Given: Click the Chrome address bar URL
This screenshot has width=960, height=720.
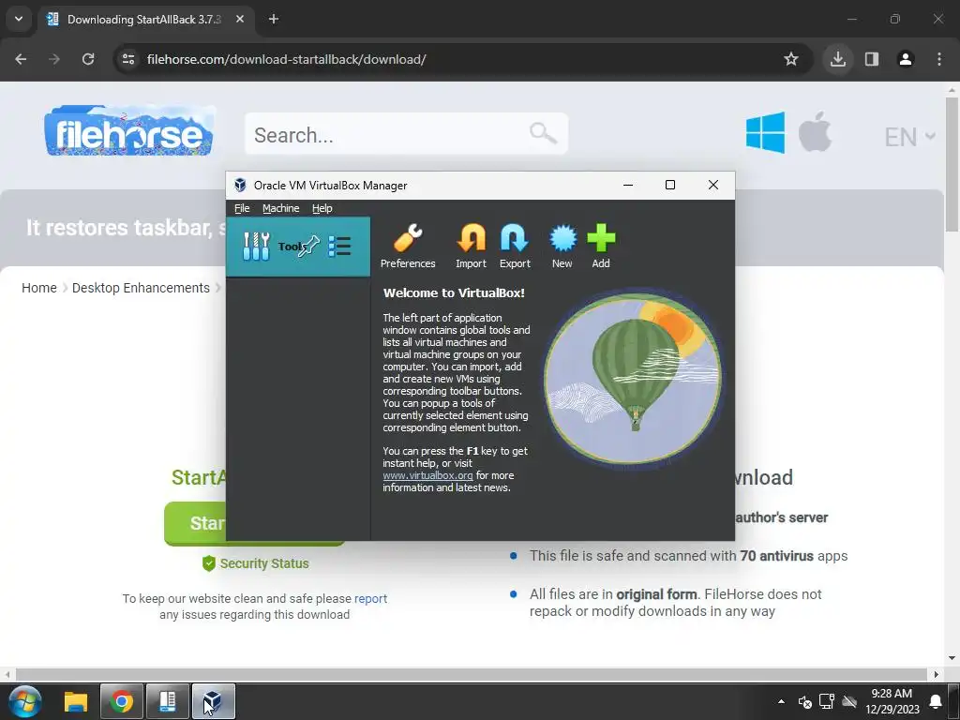Looking at the screenshot, I should point(287,59).
